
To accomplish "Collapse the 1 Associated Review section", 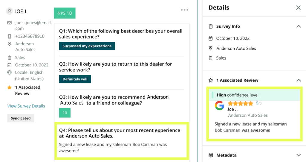I will (298, 80).
